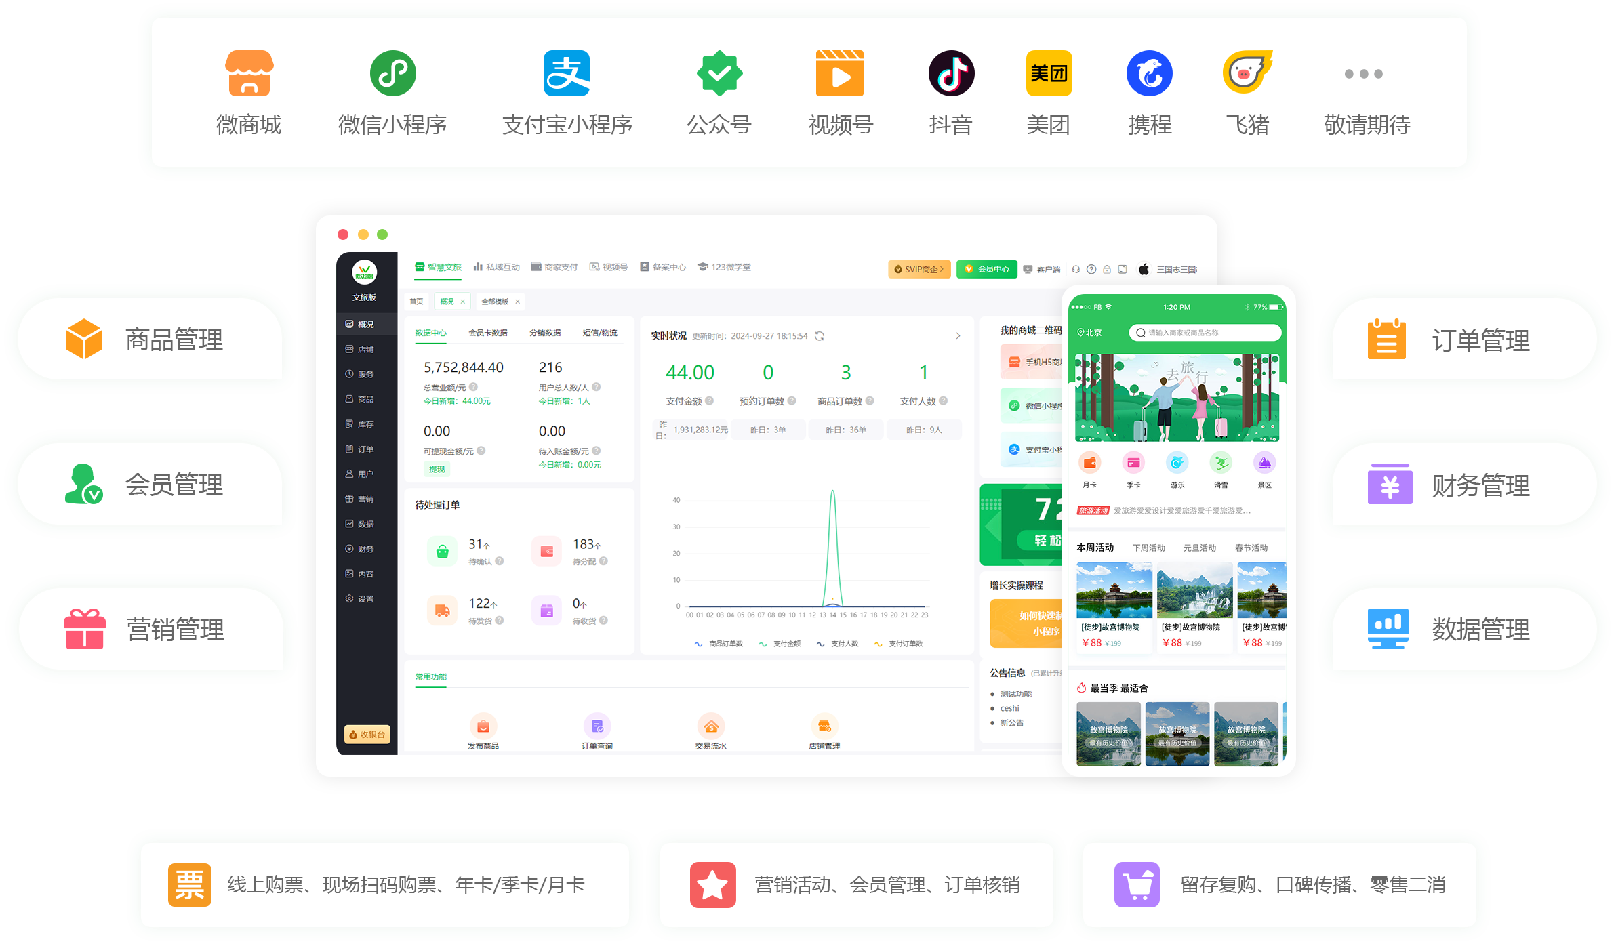The height and width of the screenshot is (946, 1616).
Task: Close the 全部模板 page tab
Action: pyautogui.click(x=517, y=302)
